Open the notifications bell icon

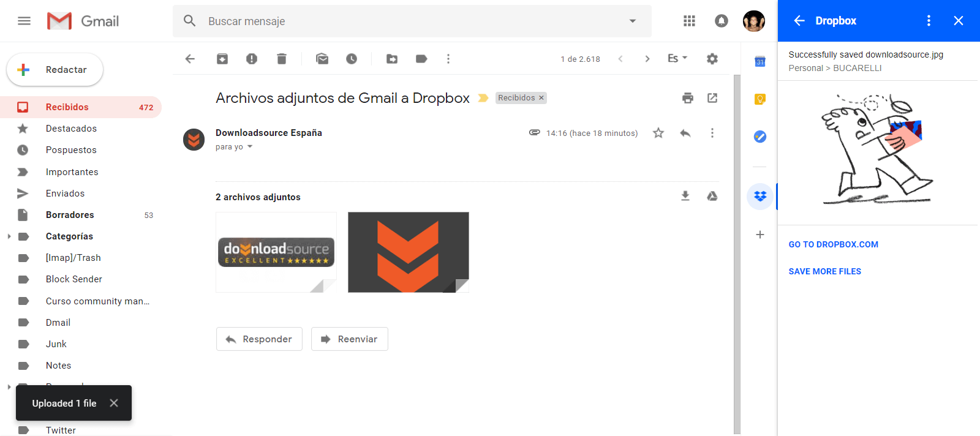[x=722, y=21]
